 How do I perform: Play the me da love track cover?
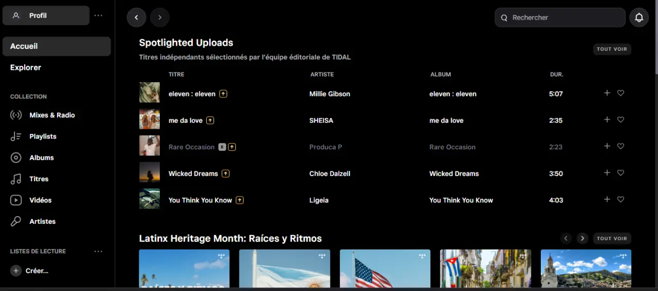pos(150,119)
